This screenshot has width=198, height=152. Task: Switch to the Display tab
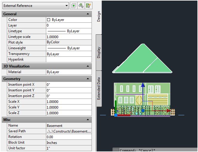(x=99, y=53)
